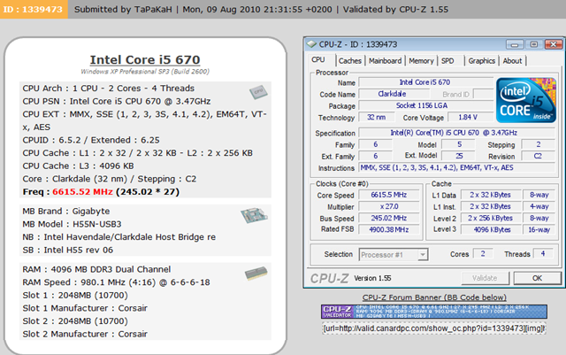The image size is (566, 355).
Task: Click the Package value Socket 1156 LGA
Action: (425, 105)
